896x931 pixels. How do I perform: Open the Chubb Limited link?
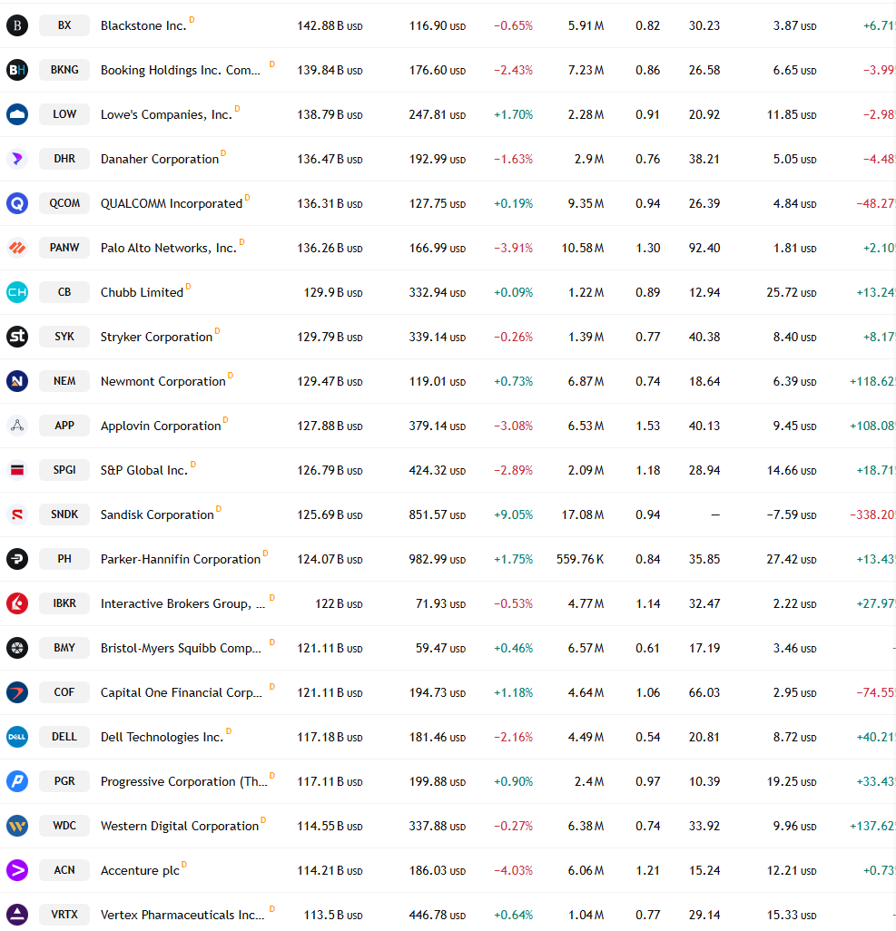[x=142, y=292]
